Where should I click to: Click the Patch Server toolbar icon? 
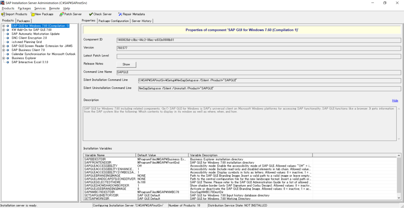pyautogui.click(x=62, y=14)
